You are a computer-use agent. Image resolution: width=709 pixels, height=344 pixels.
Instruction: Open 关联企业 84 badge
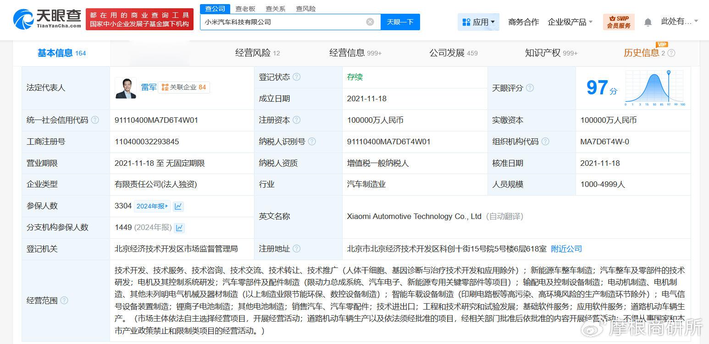pos(184,87)
